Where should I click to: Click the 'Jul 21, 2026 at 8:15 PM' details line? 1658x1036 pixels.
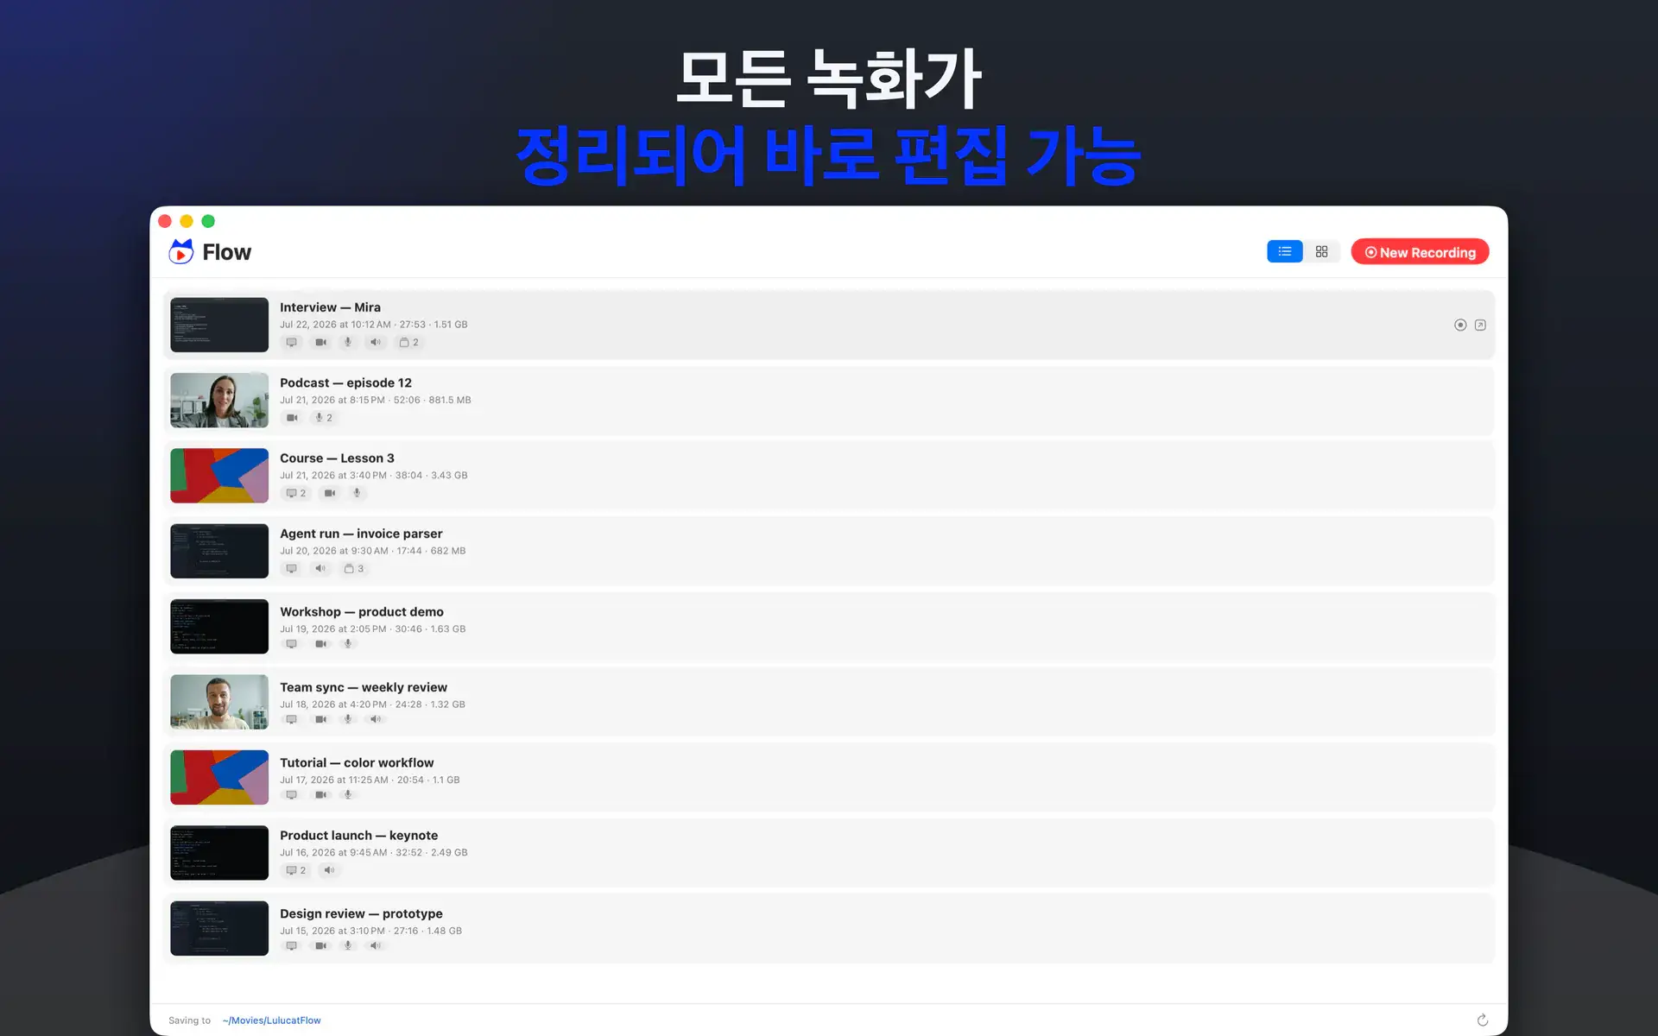coord(376,401)
